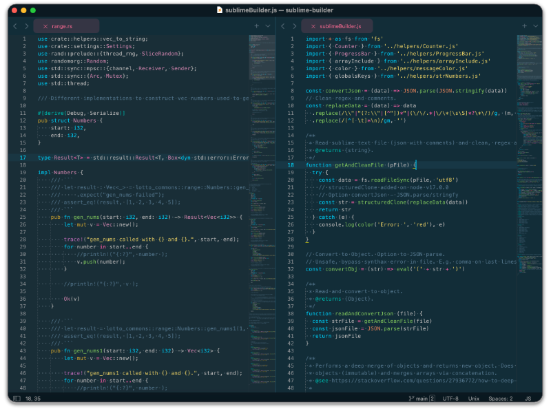Switch syntax using the JS status item
Screen dimensions: 551x413
point(528,399)
